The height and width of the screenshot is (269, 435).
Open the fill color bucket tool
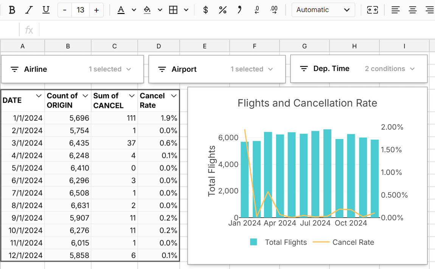click(x=147, y=10)
